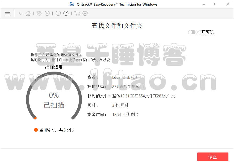The width and height of the screenshot is (234, 165).
Task: Click the EasyRecovery title bar app icon
Action: (x=72, y=4)
